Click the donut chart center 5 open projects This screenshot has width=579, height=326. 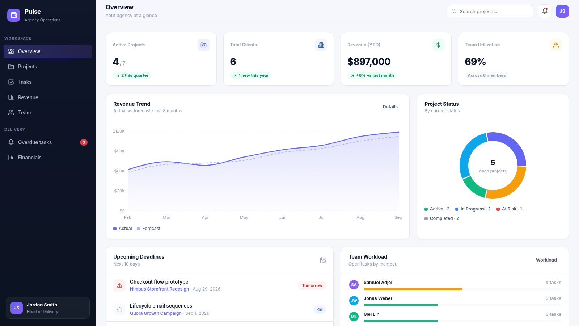(493, 166)
